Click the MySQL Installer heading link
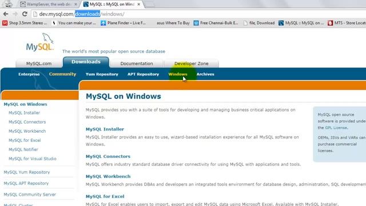 [105, 129]
